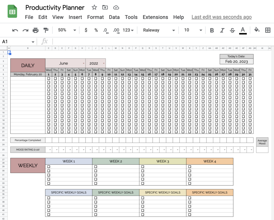
Task: Check the top checkbox in SPECIFIC WEEKLY GOALS
Action: coord(49,198)
